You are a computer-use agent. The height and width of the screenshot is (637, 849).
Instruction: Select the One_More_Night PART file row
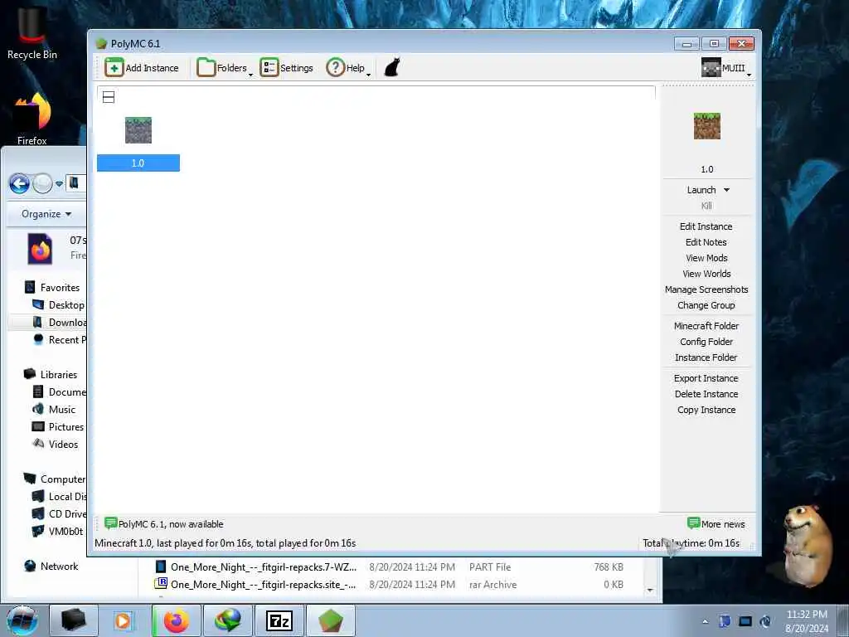click(x=390, y=567)
